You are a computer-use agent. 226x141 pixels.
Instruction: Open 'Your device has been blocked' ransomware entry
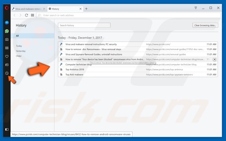105,60
